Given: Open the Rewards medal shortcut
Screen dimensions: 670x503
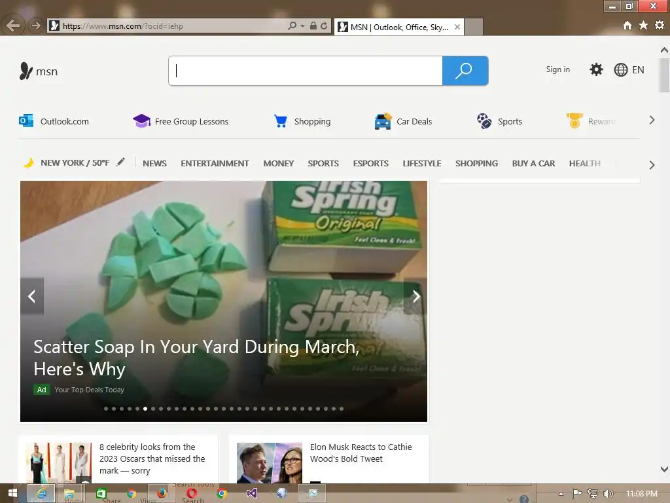Looking at the screenshot, I should click(x=591, y=121).
